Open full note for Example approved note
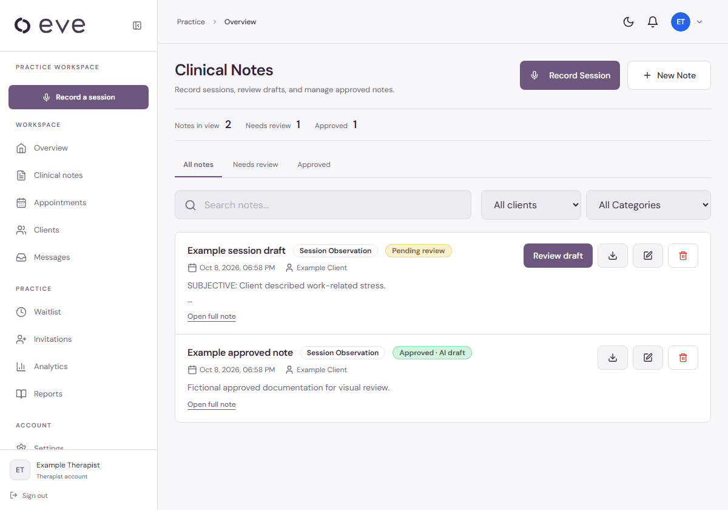Screen dimensions: 728x510 [212, 404]
